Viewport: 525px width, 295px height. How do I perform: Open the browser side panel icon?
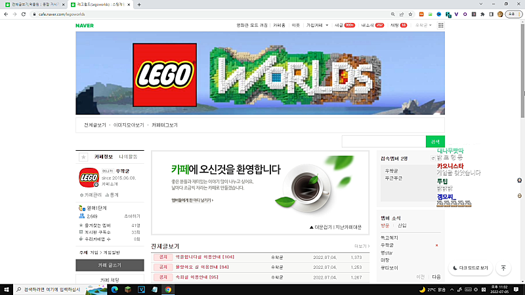click(491, 14)
